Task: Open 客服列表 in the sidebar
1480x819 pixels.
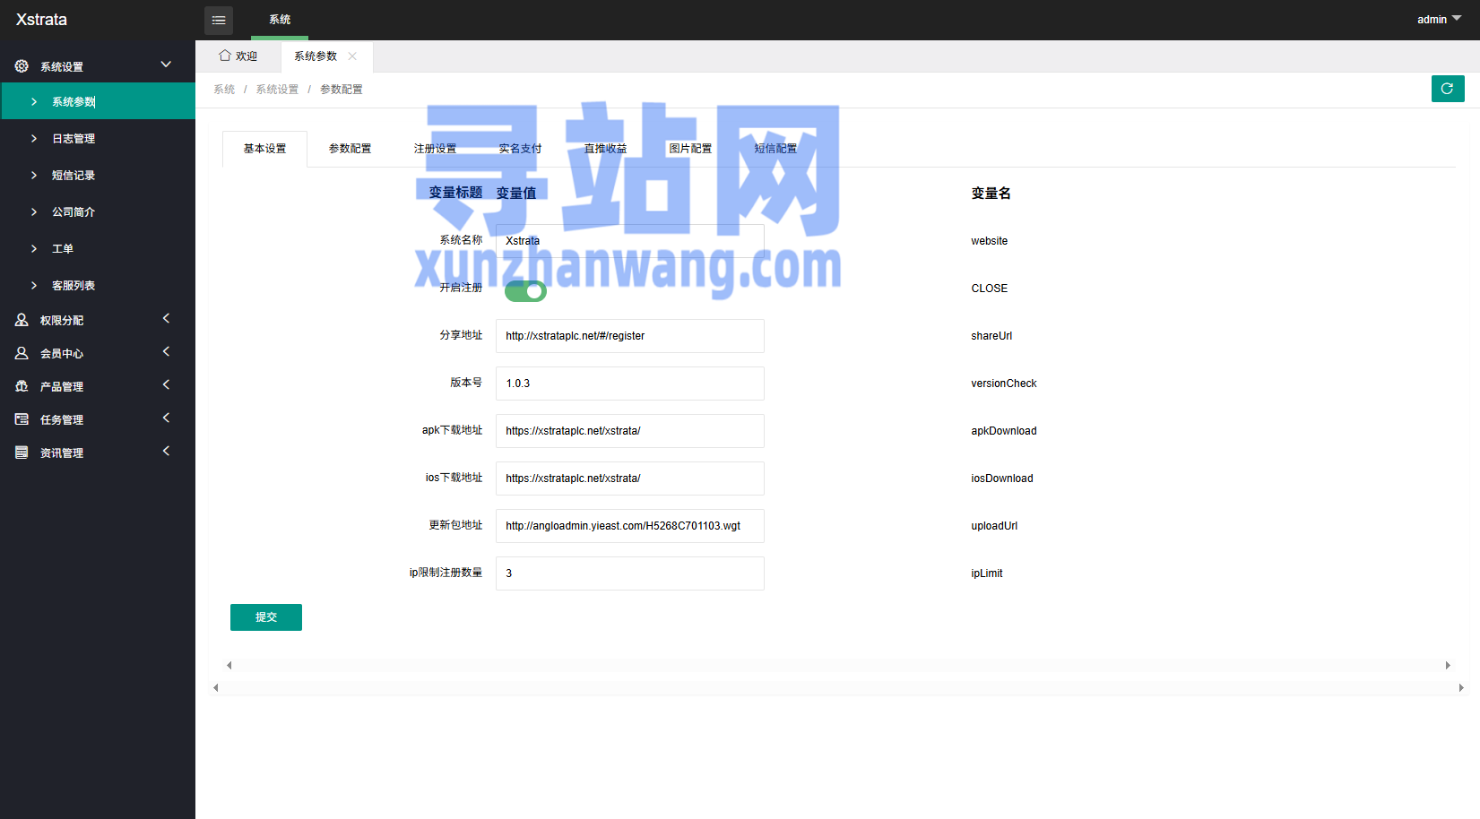Action: coord(74,286)
